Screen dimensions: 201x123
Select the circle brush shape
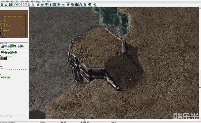tap(2, 77)
